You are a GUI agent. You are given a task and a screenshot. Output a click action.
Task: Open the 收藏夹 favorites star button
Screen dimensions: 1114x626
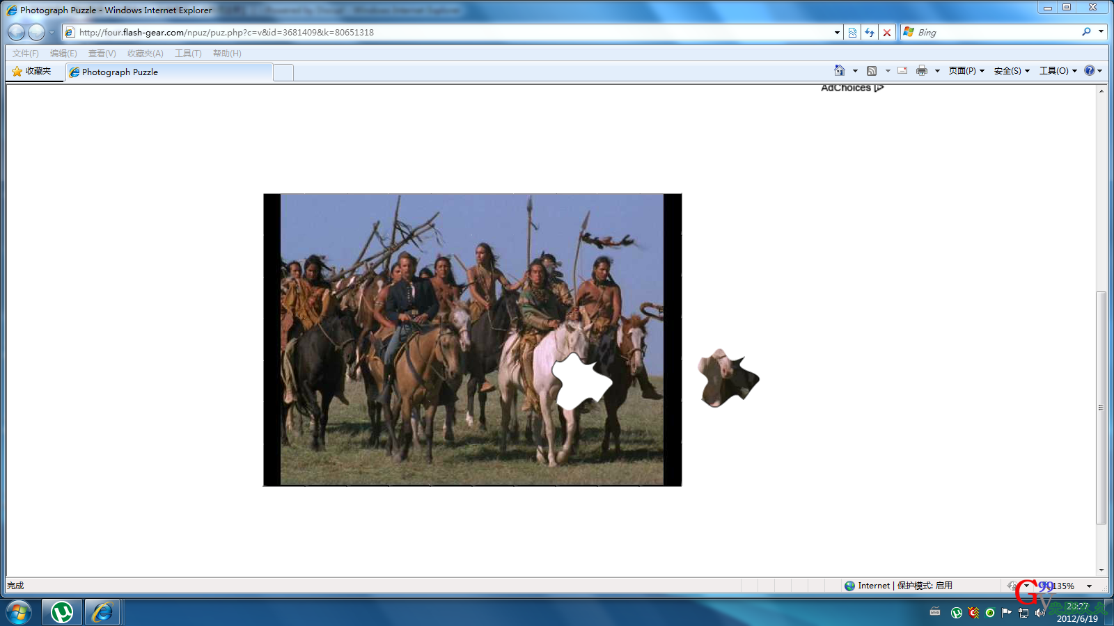tap(32, 71)
